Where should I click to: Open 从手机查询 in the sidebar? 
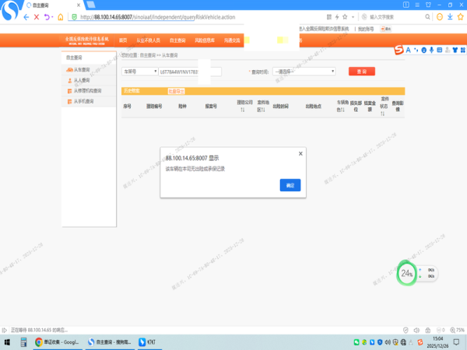pos(83,100)
